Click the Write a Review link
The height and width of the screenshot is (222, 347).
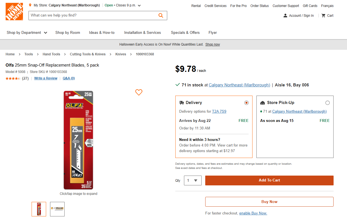pyautogui.click(x=46, y=78)
